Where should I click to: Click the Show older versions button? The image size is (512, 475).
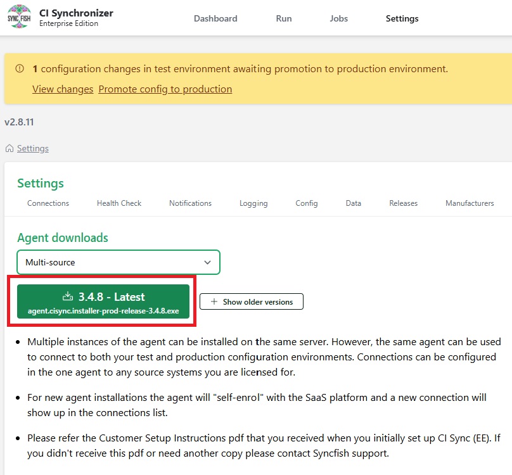[252, 301]
